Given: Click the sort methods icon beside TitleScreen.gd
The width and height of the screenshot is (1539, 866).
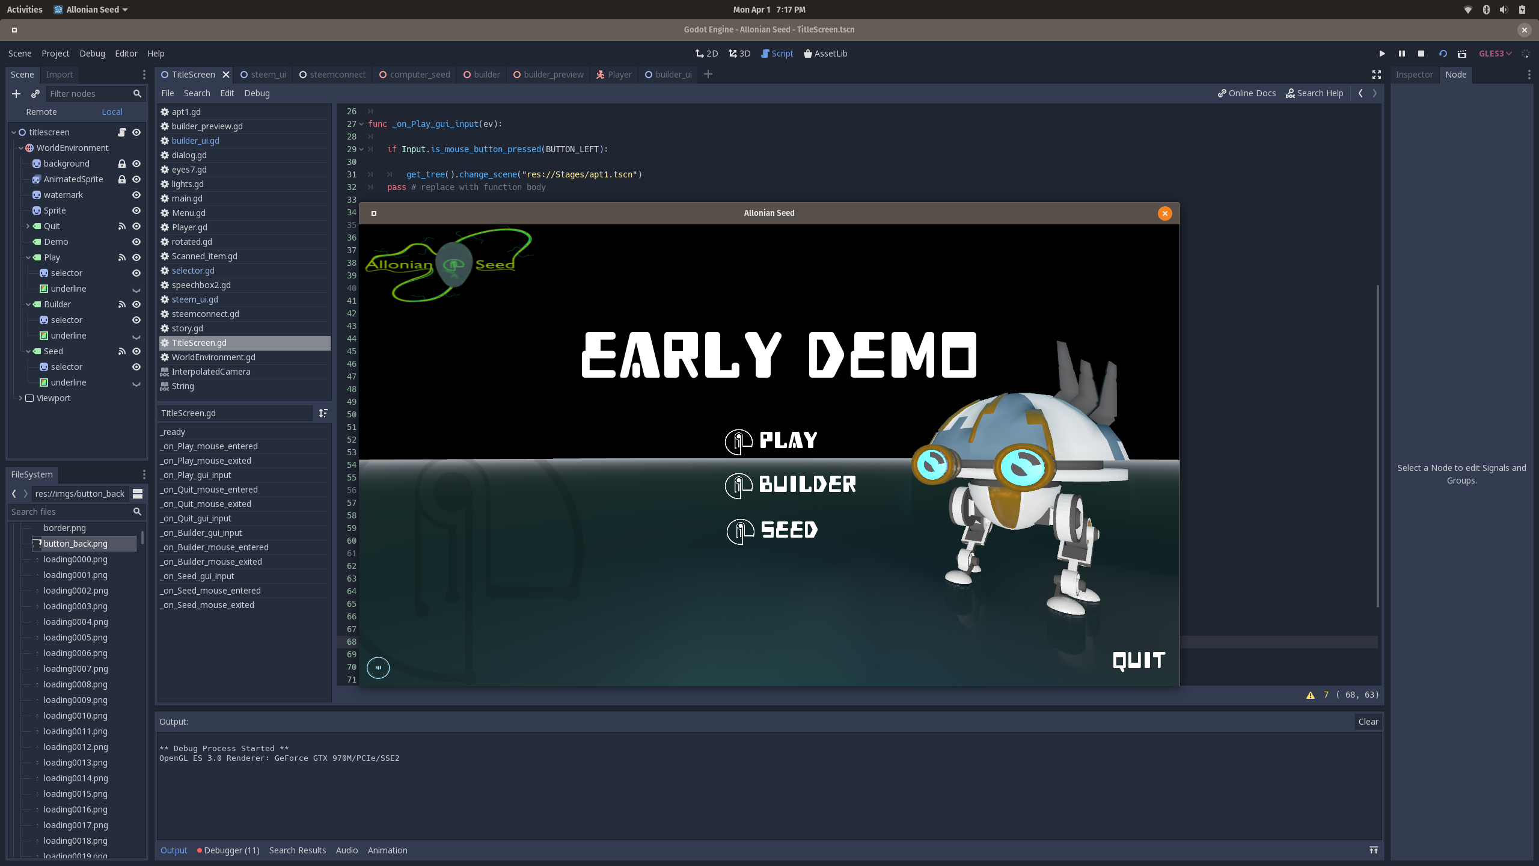Looking at the screenshot, I should click(323, 413).
